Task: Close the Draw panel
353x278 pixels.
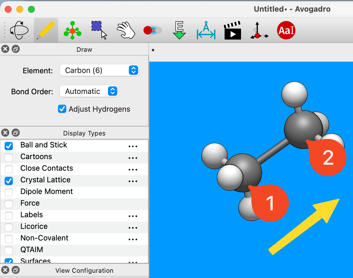Action: point(5,49)
